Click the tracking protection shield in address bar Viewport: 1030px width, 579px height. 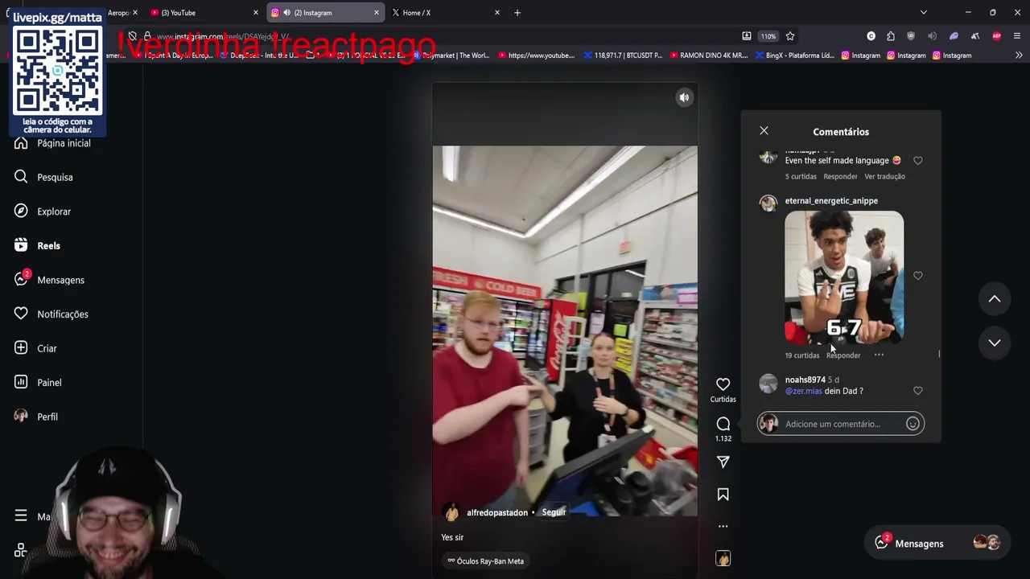click(x=133, y=36)
